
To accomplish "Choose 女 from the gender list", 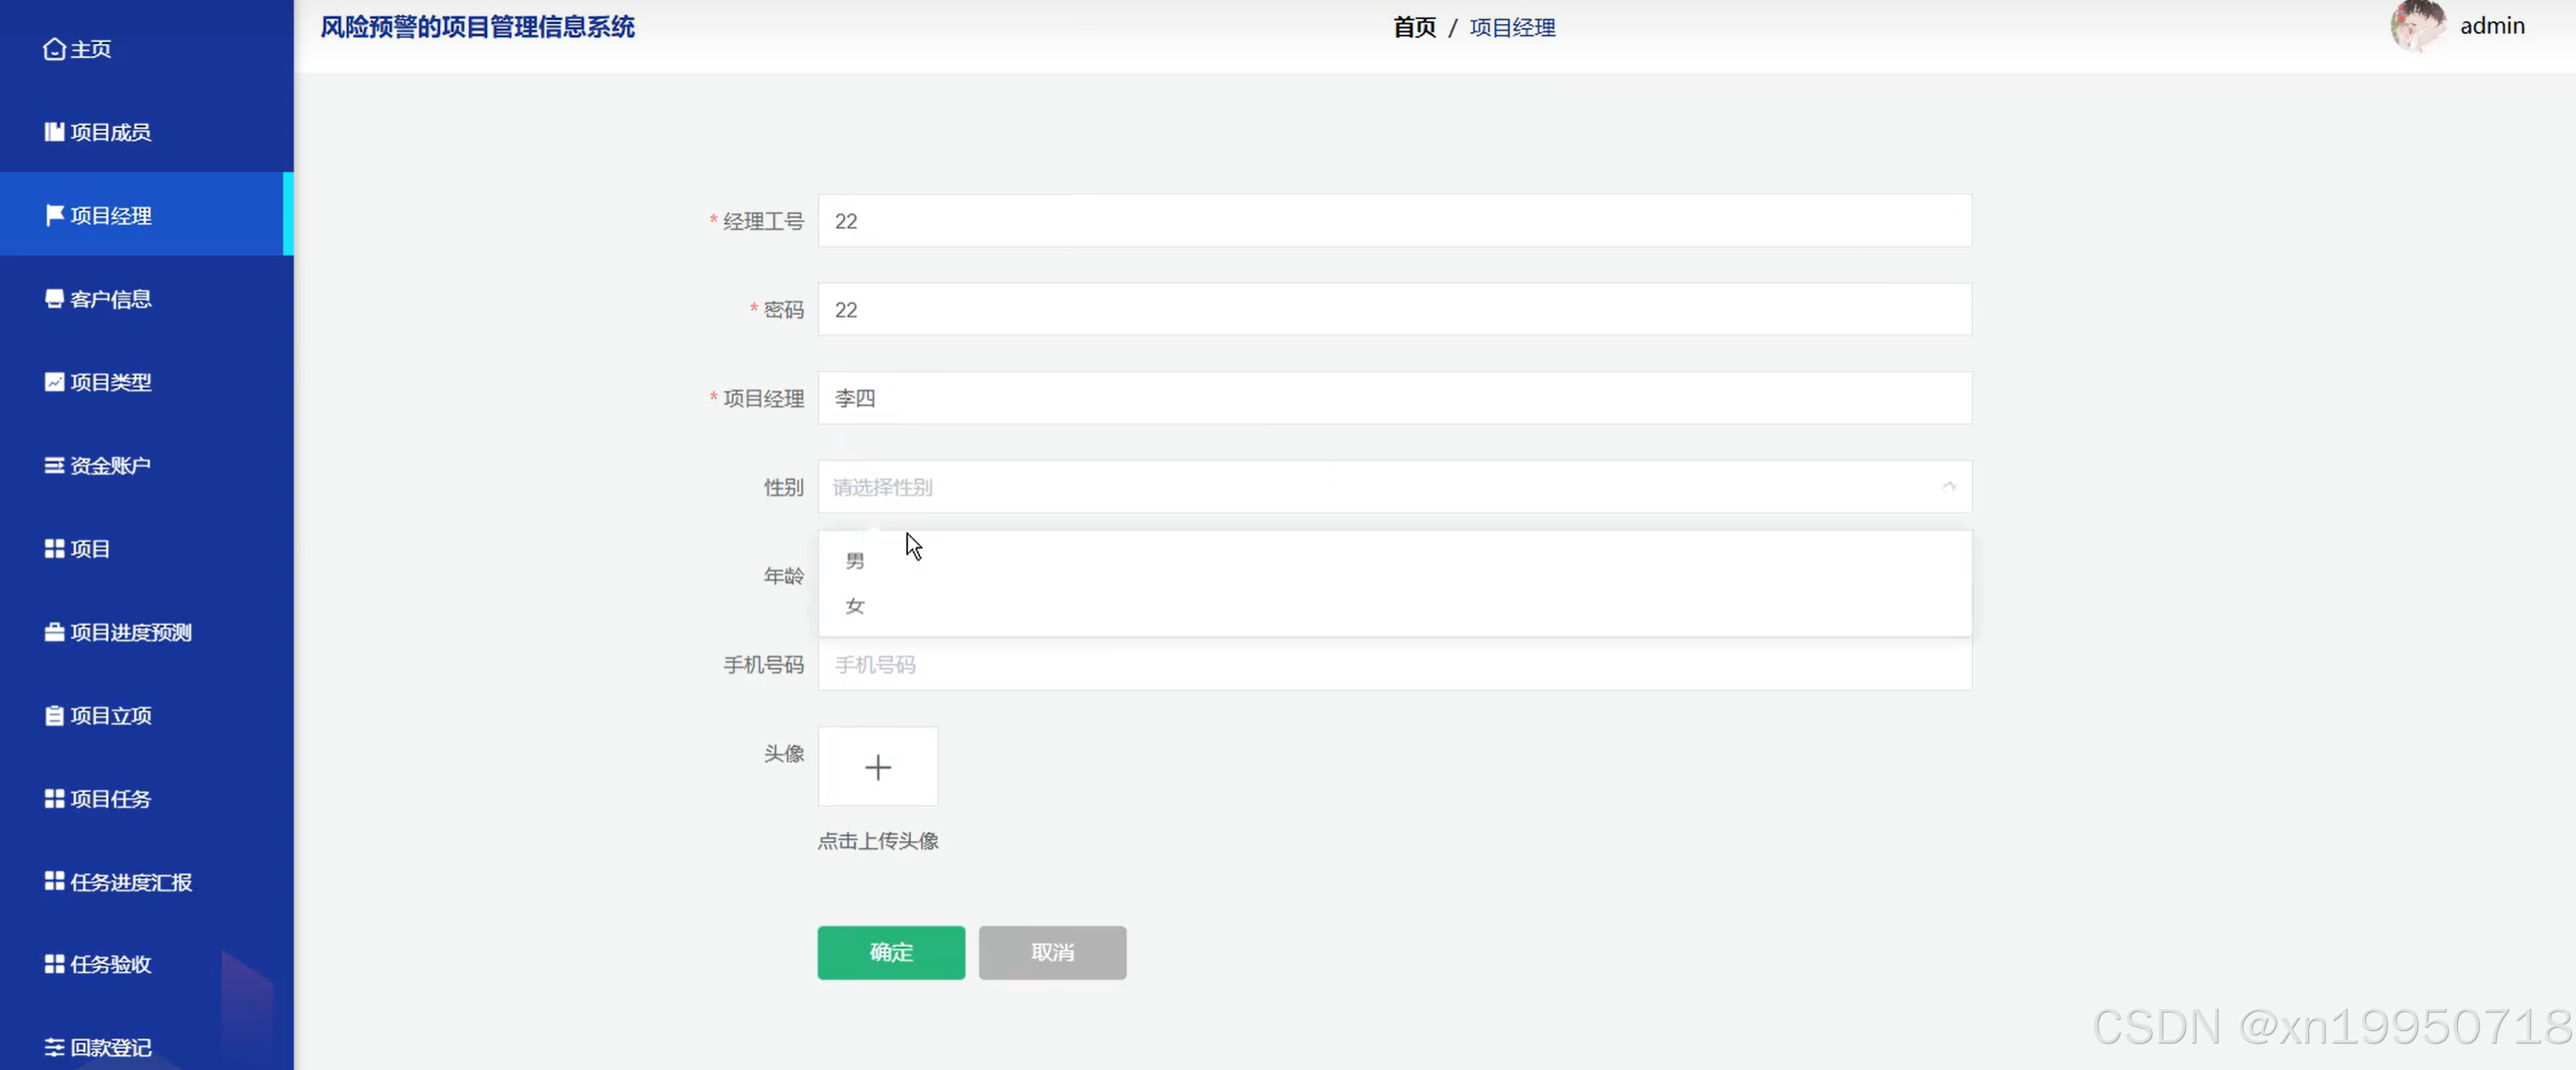I will pos(1394,606).
